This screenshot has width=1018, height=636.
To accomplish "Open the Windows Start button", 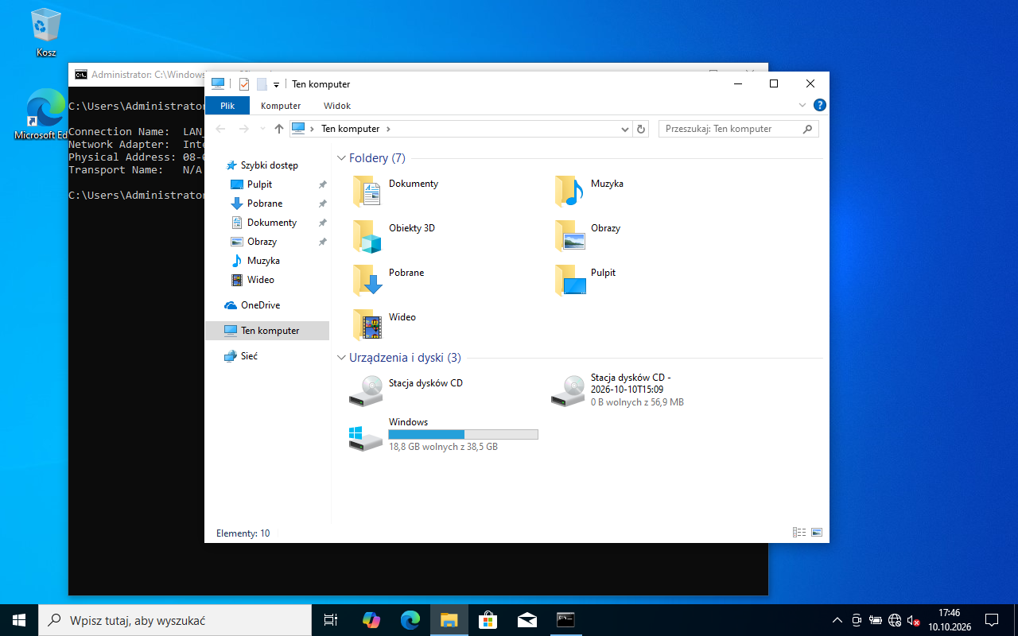I will pos(19,620).
